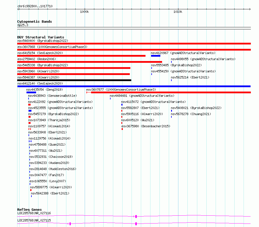Click the red bar under nsv6415154
The width and height of the screenshot is (259, 227).
coord(81,56)
